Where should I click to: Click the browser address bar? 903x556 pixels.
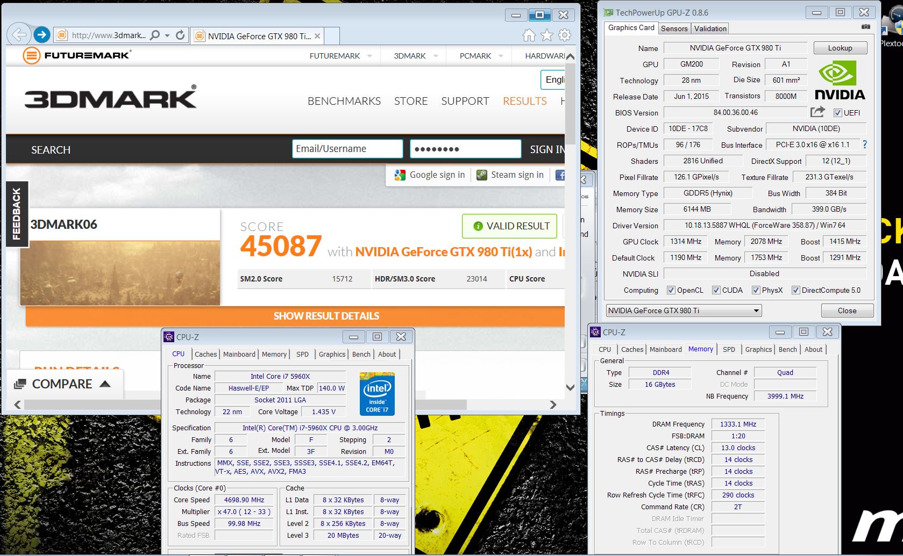[108, 35]
